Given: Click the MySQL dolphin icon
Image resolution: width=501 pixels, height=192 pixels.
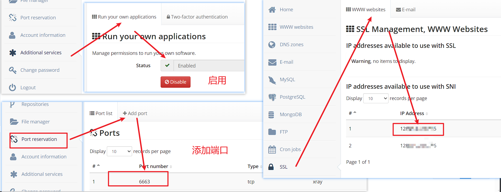Looking at the screenshot, I should pyautogui.click(x=272, y=80).
